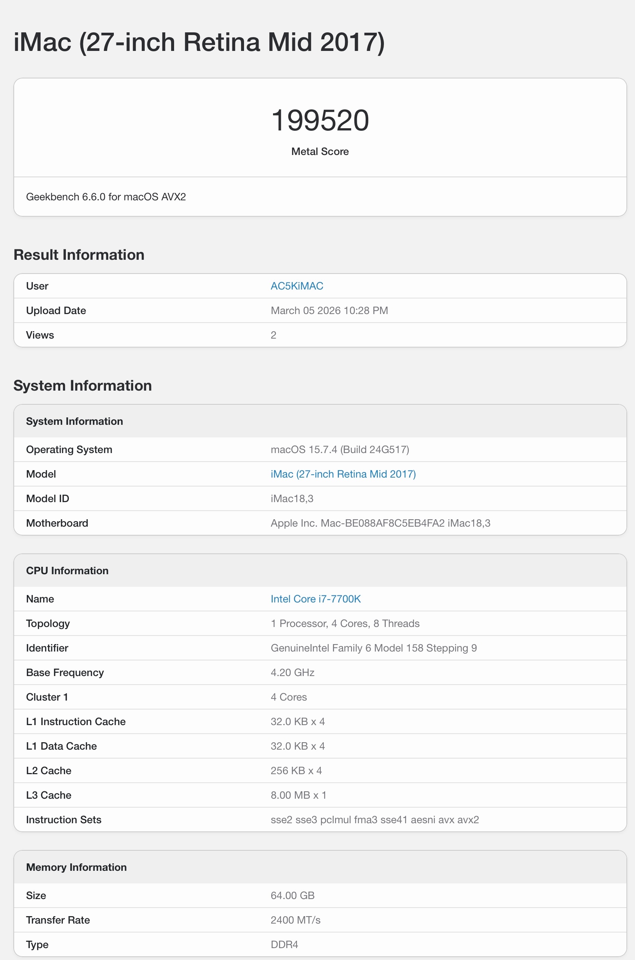Click the "Transfer Rate" row label
This screenshot has width=635, height=960.
(58, 920)
